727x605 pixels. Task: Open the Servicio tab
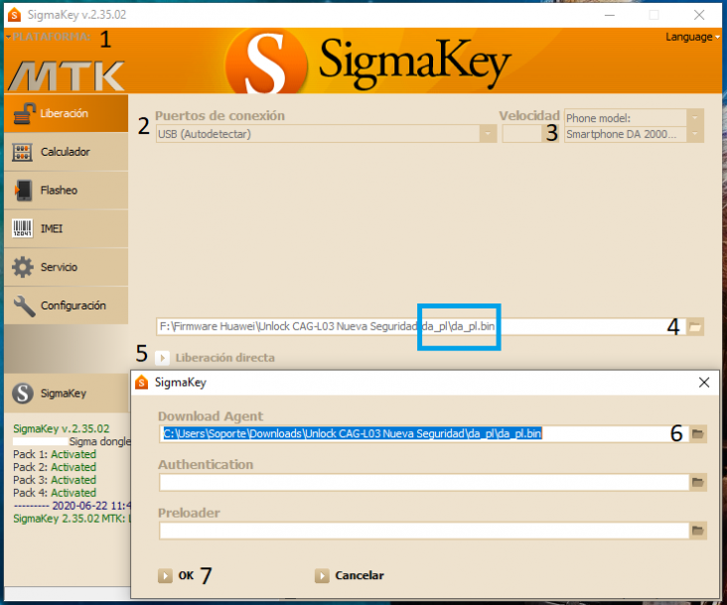tap(66, 267)
